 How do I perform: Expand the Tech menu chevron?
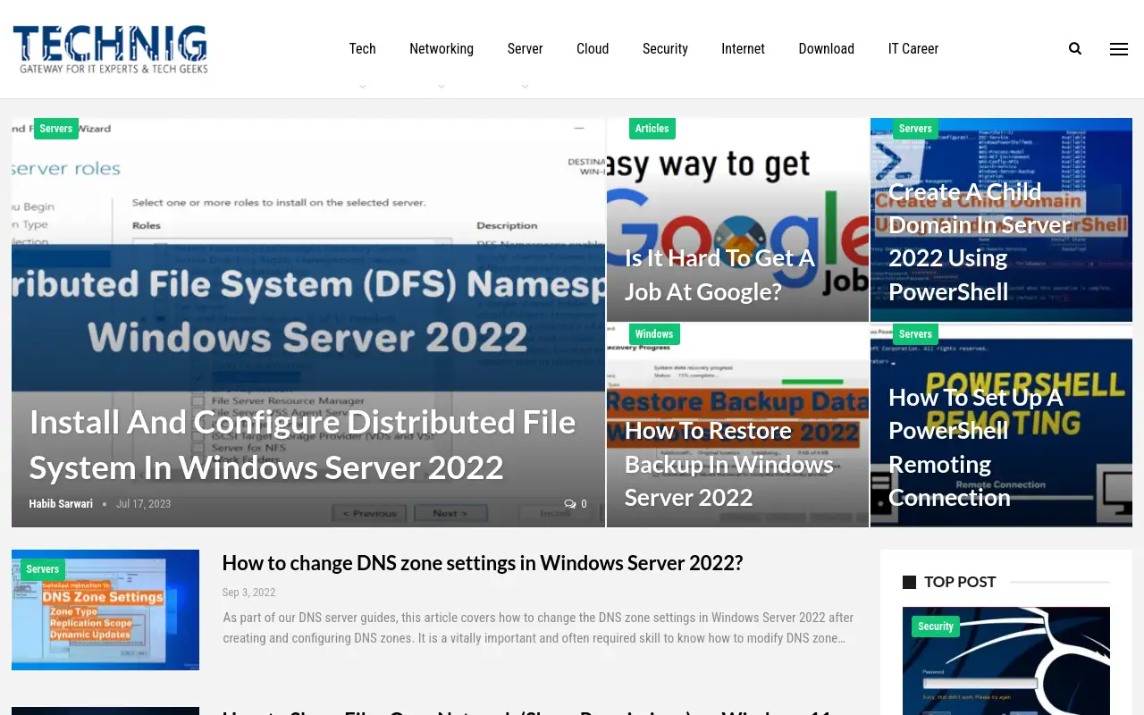[362, 86]
